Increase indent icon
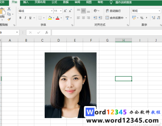Viewport: 162px width, 126px height. coord(100,18)
